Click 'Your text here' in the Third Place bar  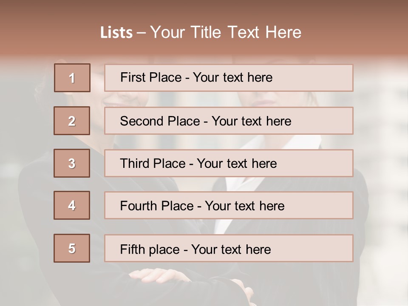[x=237, y=164]
